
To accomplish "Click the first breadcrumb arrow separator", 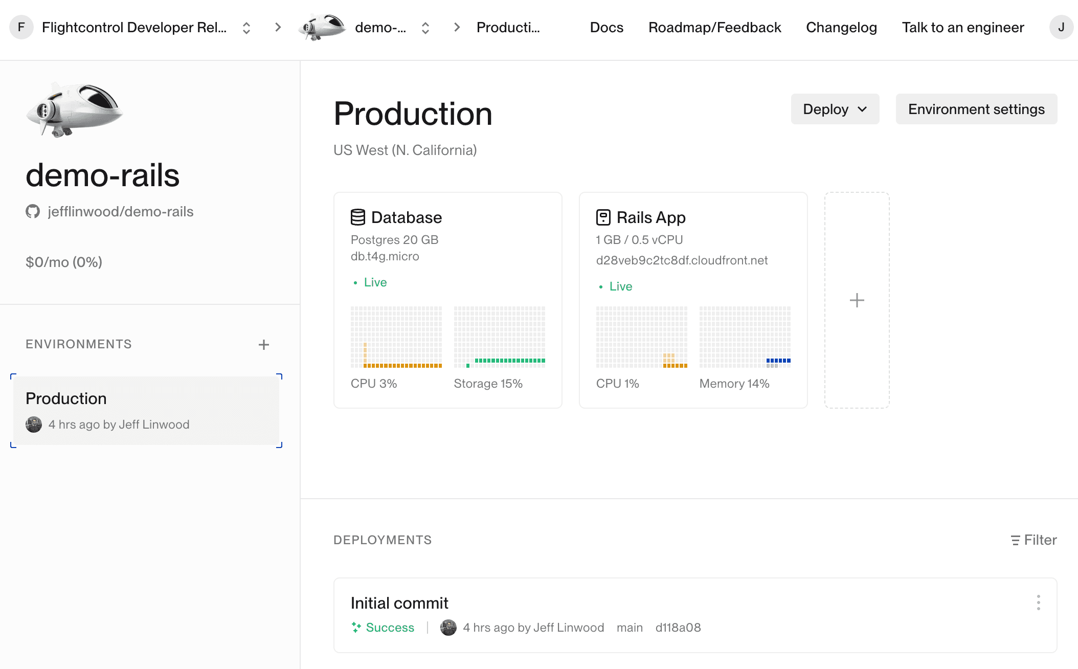I will pos(278,27).
